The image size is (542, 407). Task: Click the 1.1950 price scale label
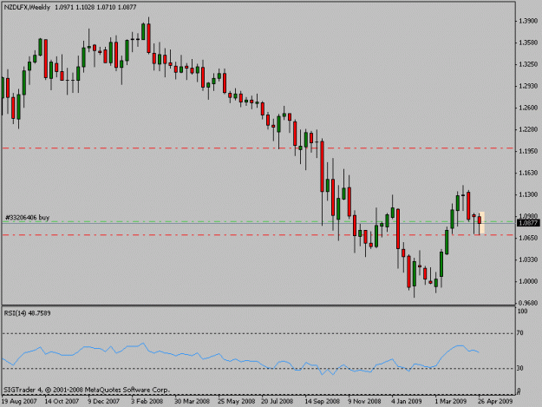528,151
